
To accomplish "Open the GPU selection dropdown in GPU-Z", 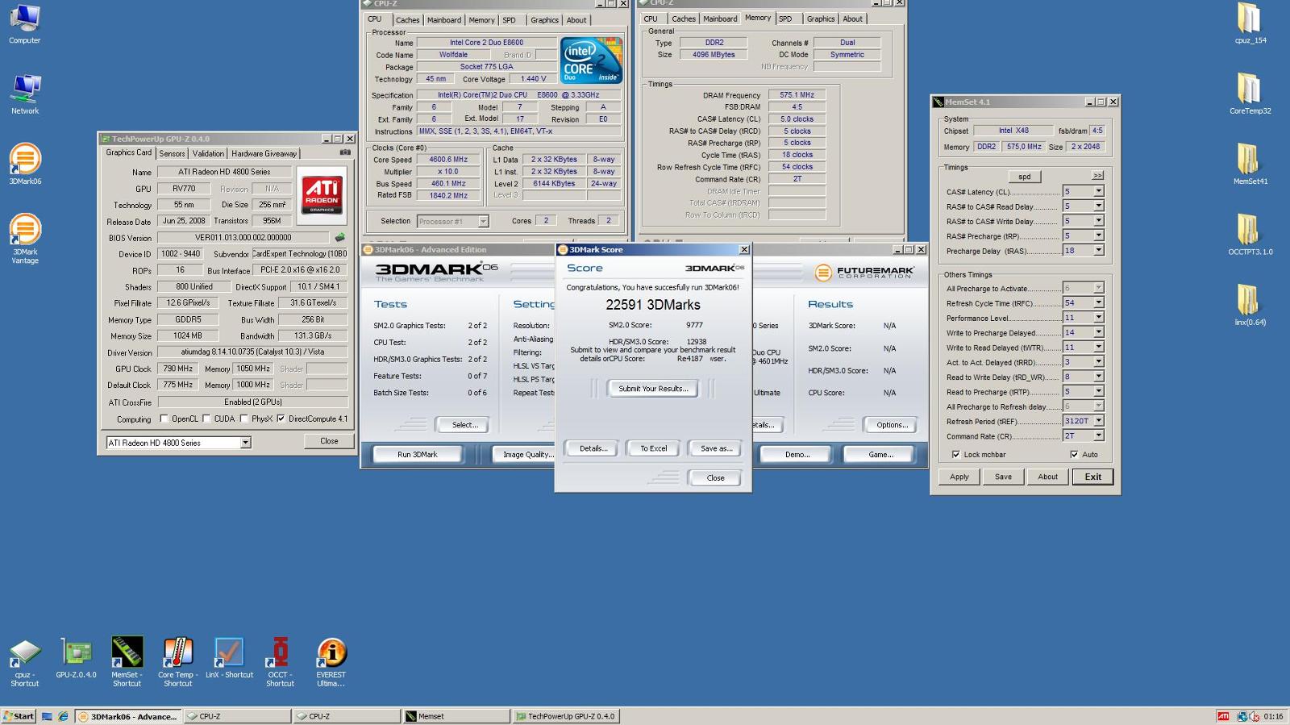I will click(246, 443).
